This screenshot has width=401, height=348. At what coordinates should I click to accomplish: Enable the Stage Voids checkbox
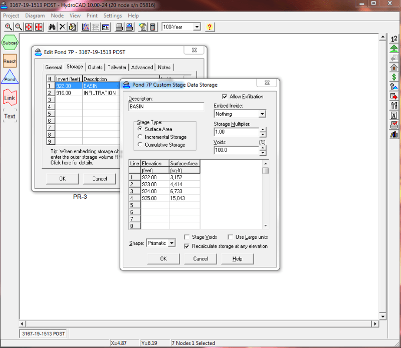(187, 237)
